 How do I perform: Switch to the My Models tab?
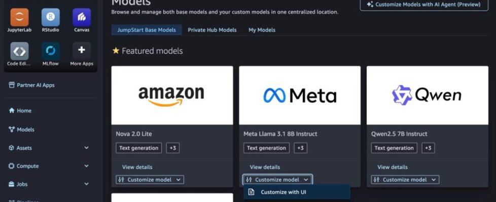coord(262,30)
